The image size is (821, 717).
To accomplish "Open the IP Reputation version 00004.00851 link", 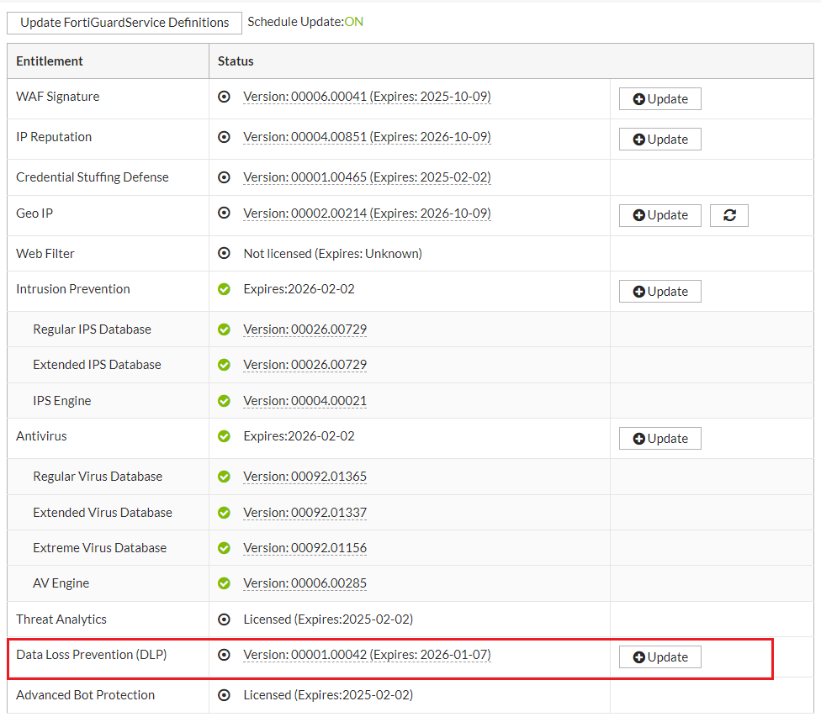I will point(367,136).
